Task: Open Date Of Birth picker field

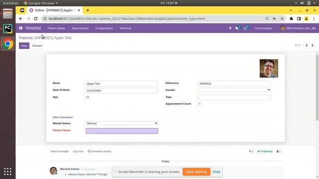Action: tap(122, 90)
